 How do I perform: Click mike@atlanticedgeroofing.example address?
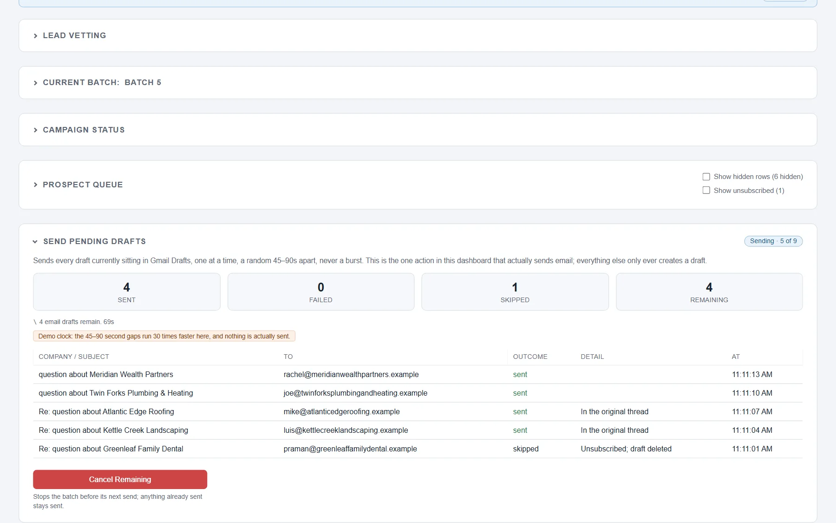341,411
